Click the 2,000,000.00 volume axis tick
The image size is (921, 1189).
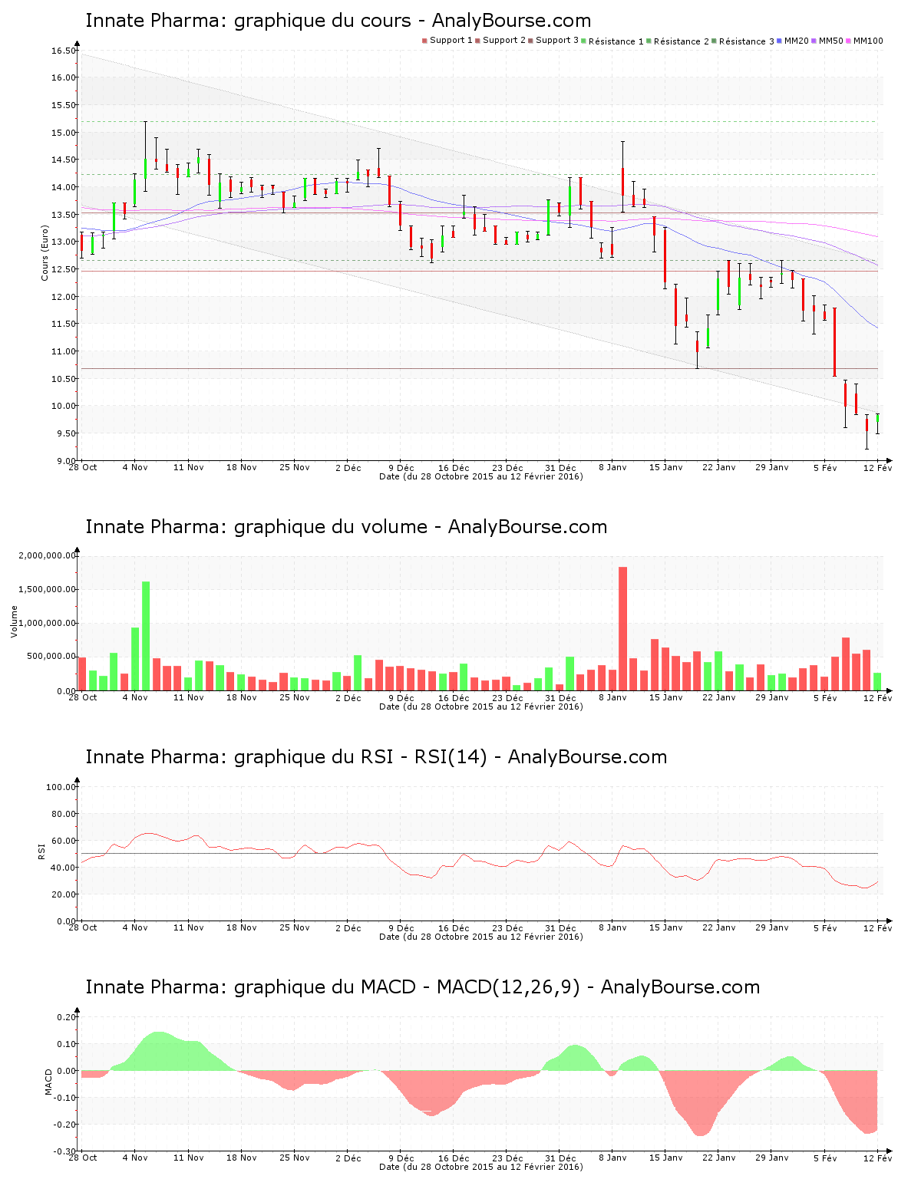pos(48,555)
